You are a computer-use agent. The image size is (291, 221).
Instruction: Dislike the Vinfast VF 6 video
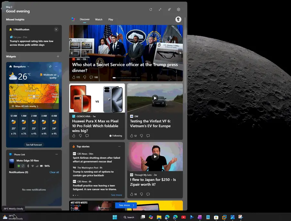click(141, 136)
